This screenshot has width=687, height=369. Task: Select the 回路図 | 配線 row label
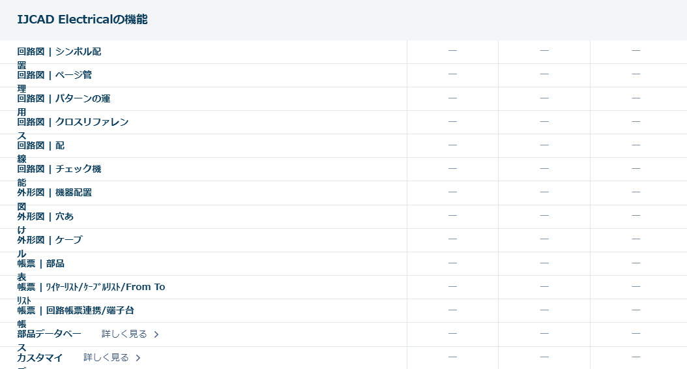coord(40,145)
